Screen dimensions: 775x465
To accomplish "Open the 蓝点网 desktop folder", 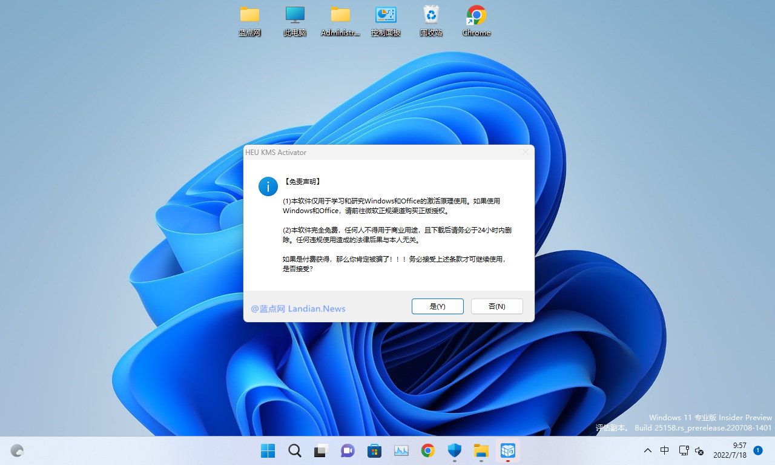I will click(249, 21).
